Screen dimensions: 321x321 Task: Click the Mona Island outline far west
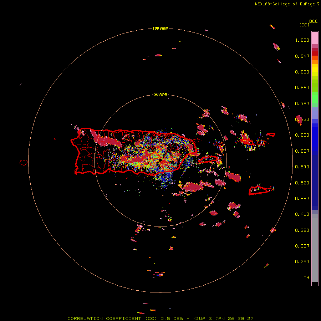pos(24,163)
